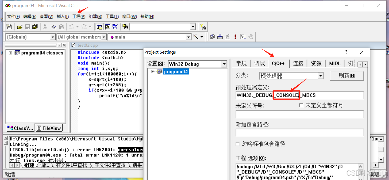Screen dimensions: 389x180
Task: Toggle the Output window icon
Action: coord(107,27)
